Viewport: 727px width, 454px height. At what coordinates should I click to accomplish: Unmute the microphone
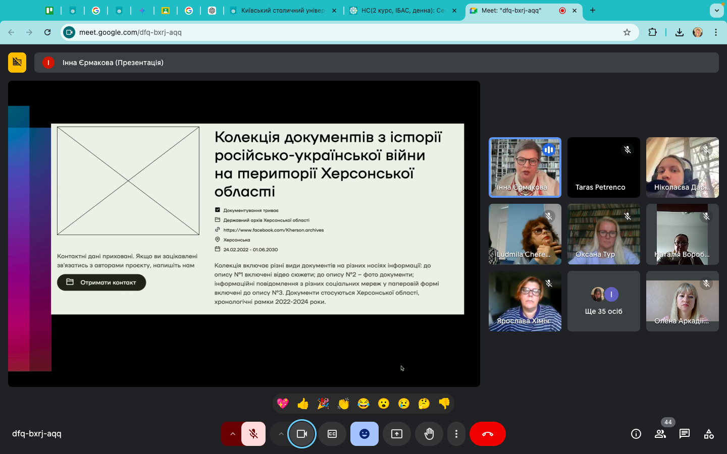tap(253, 434)
